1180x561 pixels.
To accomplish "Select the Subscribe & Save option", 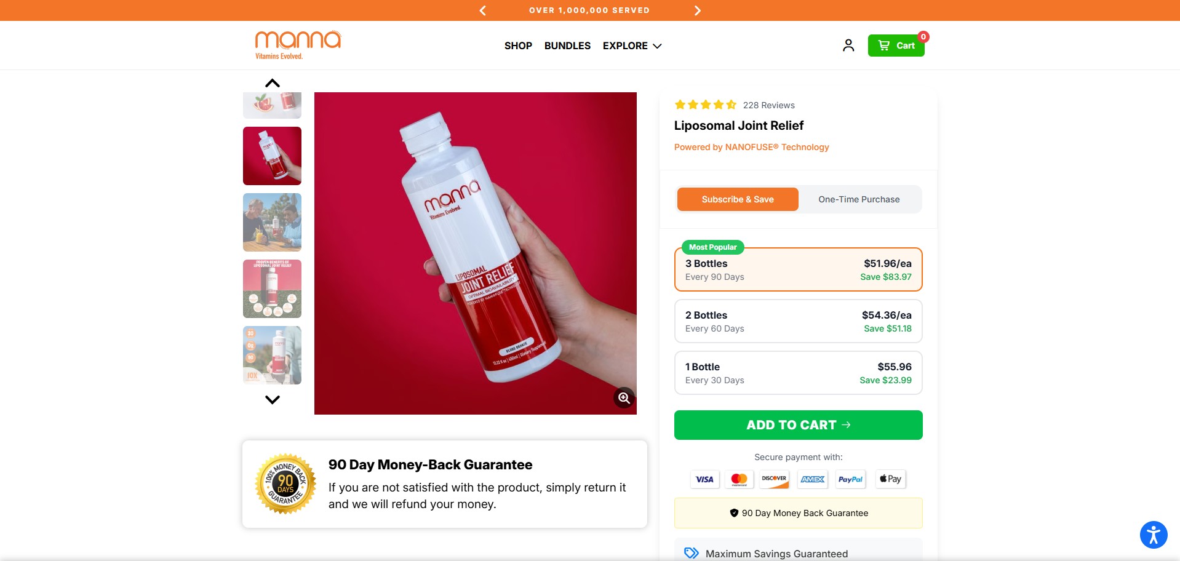I will 738,199.
